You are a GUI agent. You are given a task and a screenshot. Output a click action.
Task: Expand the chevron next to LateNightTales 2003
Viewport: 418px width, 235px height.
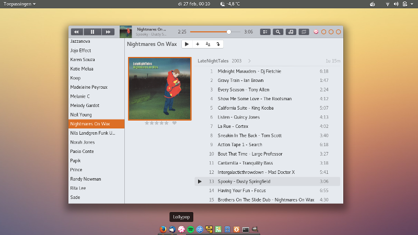click(250, 61)
